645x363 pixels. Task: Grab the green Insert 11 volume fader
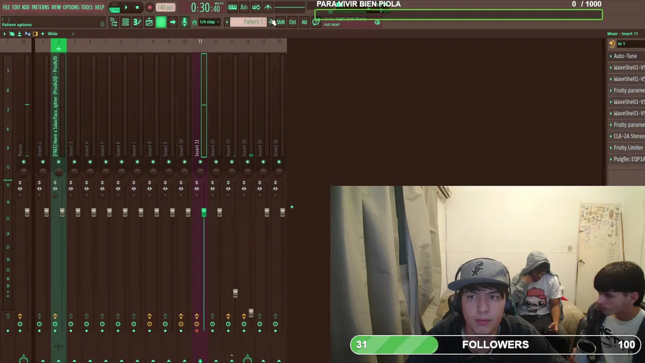pyautogui.click(x=204, y=213)
